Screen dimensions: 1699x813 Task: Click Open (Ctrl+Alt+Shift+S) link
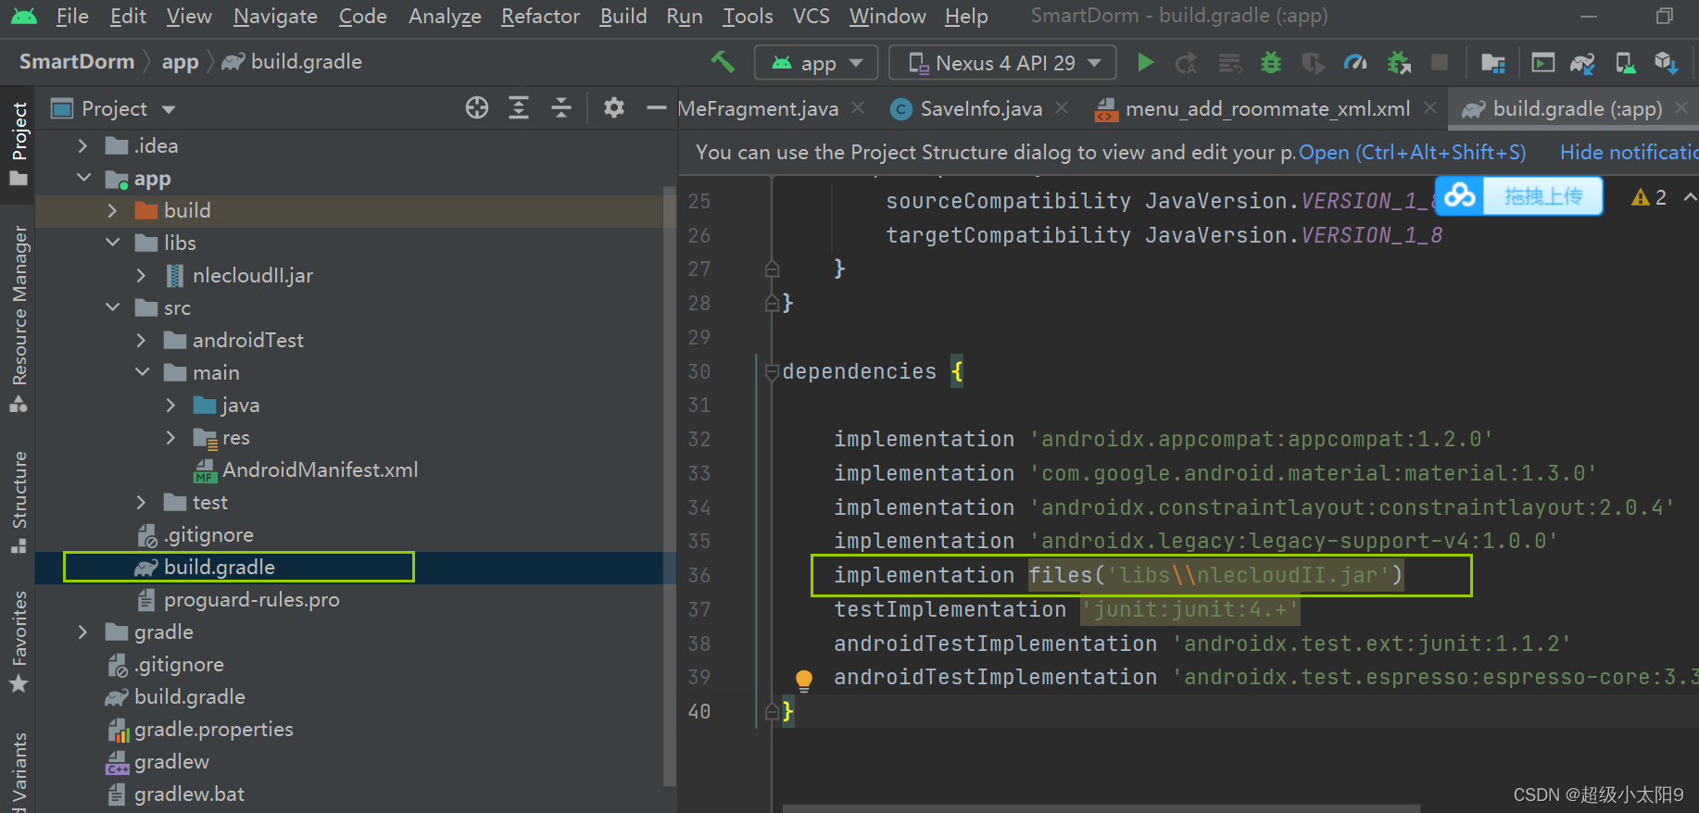tap(1412, 153)
